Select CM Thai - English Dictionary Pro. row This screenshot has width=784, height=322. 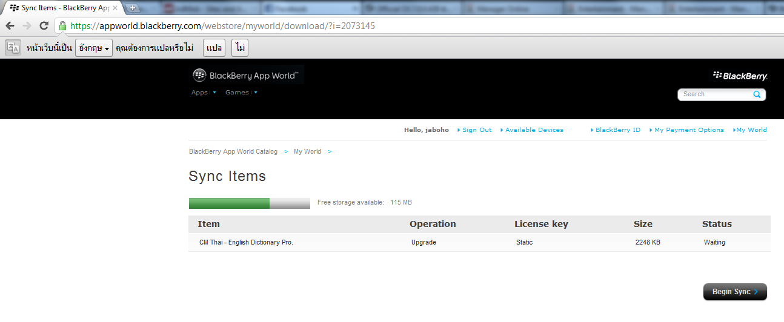479,242
